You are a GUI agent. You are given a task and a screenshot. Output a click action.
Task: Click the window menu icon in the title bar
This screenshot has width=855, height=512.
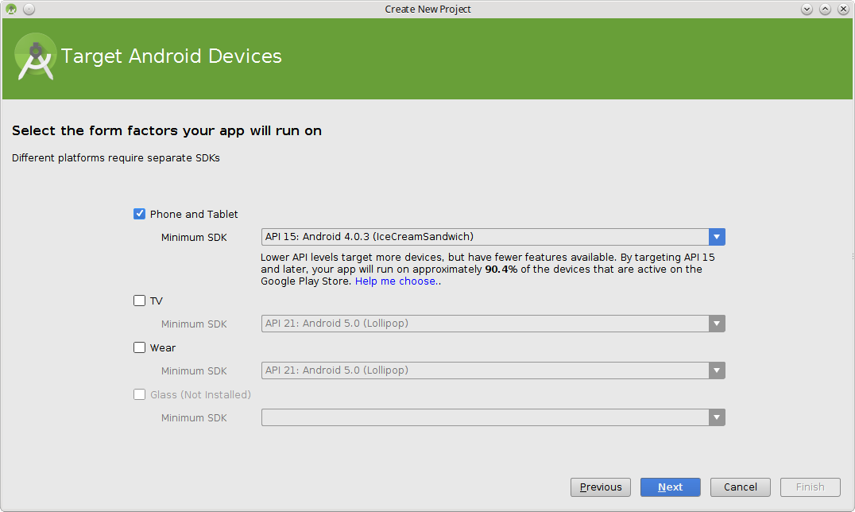[11, 9]
